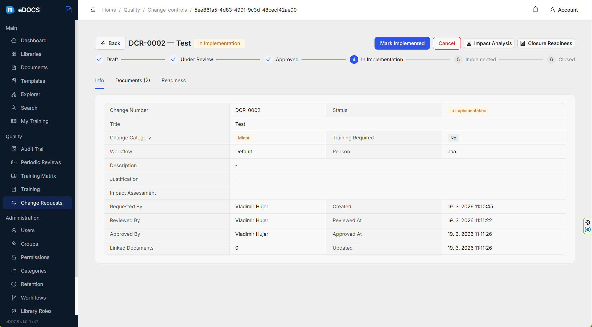
Task: Open Explorer in sidebar
Action: click(37, 94)
